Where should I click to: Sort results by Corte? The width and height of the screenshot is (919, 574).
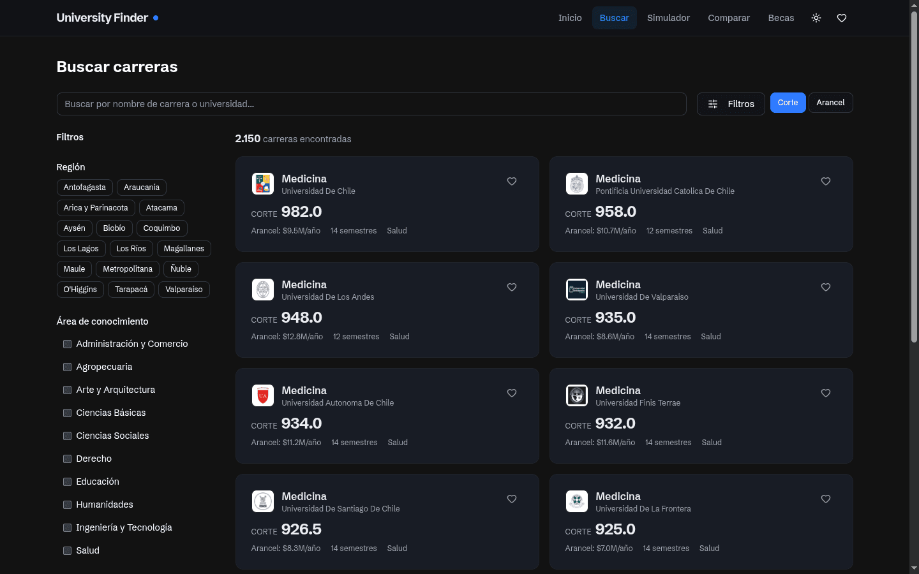(788, 103)
